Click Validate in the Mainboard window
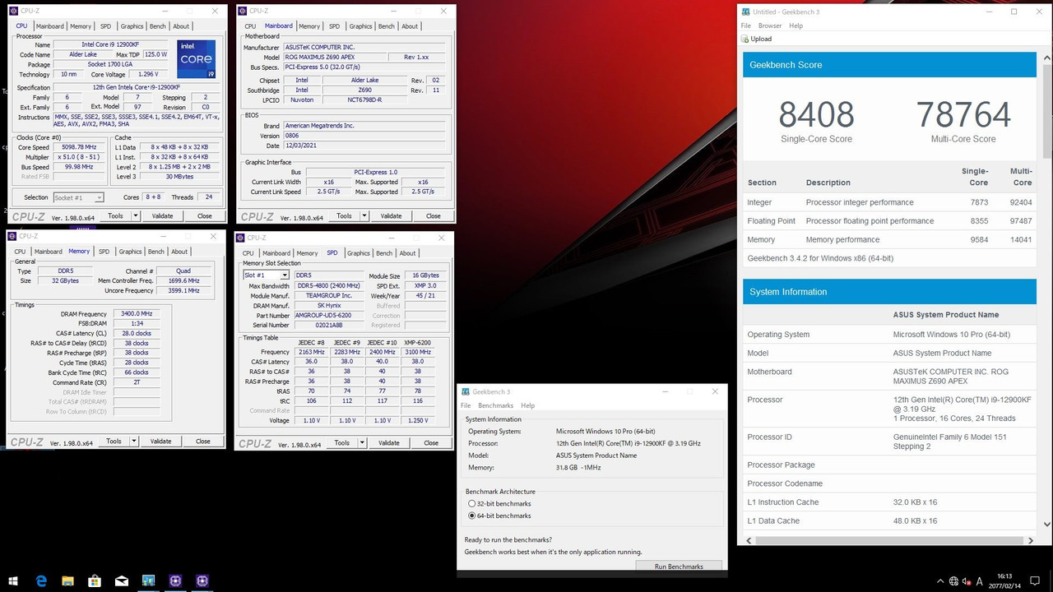 pos(391,216)
